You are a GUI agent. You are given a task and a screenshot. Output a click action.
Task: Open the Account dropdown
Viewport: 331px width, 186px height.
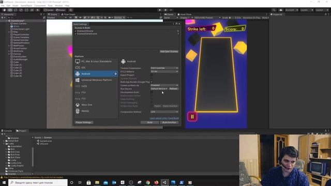(x=292, y=10)
